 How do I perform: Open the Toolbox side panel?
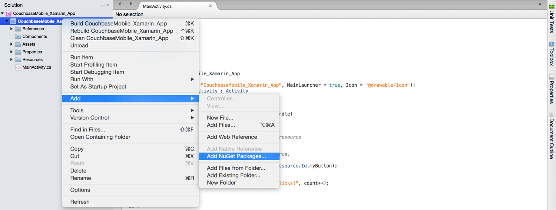pyautogui.click(x=552, y=54)
